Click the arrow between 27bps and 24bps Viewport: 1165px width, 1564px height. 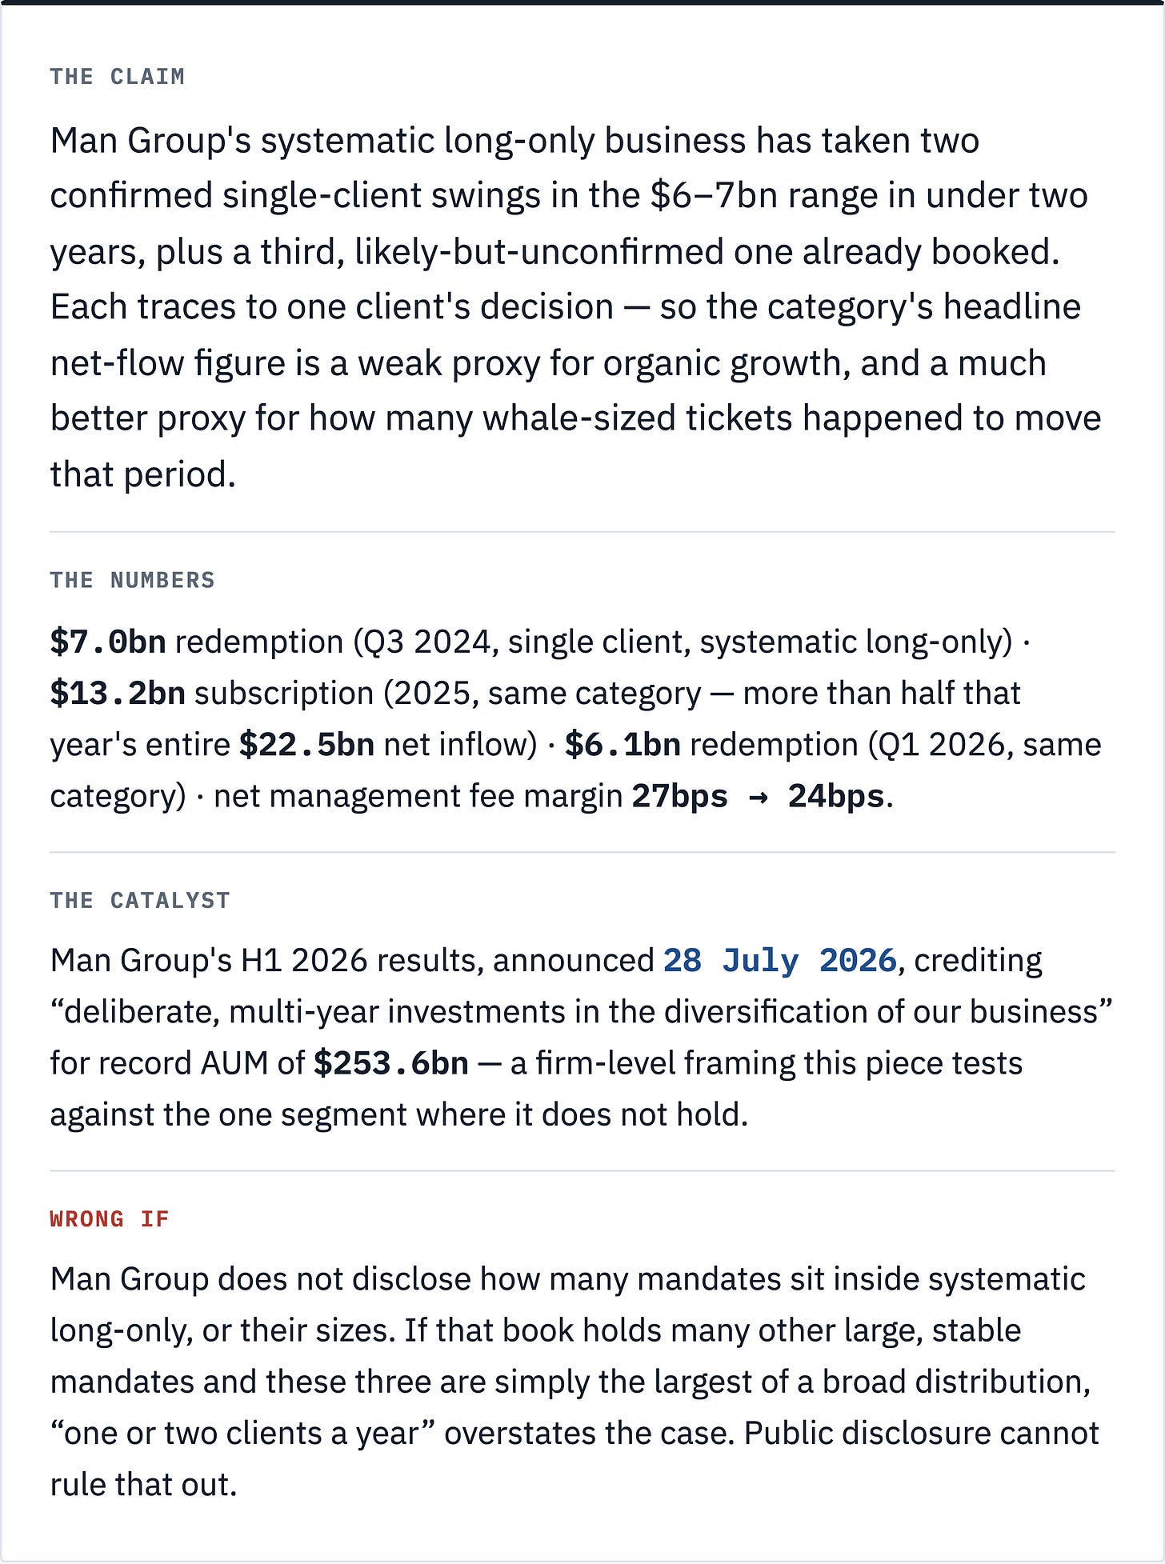pyautogui.click(x=759, y=798)
